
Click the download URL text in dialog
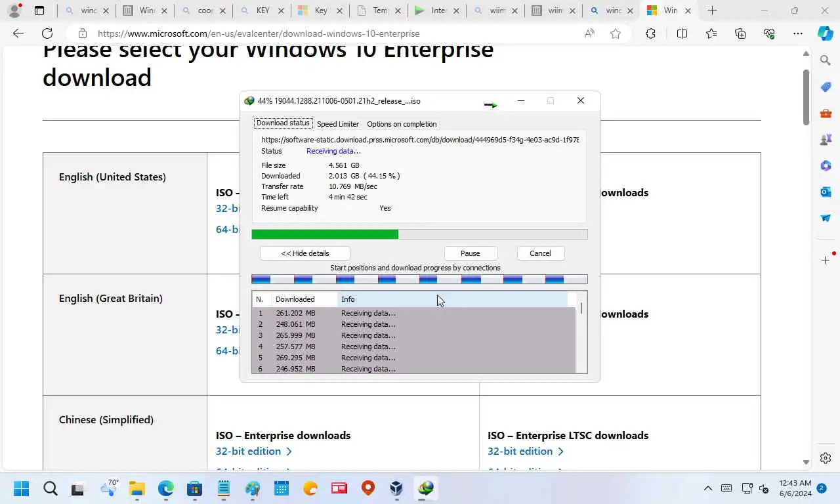pyautogui.click(x=420, y=140)
